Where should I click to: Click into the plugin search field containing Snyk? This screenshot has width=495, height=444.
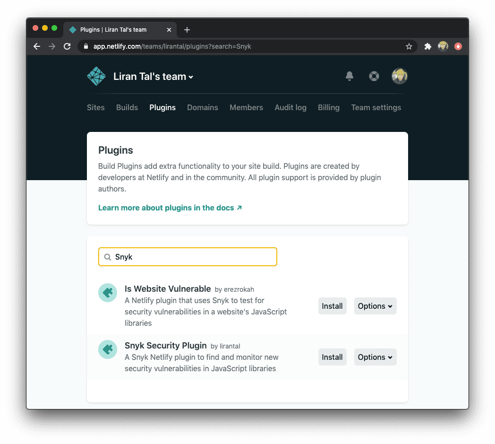coord(188,257)
